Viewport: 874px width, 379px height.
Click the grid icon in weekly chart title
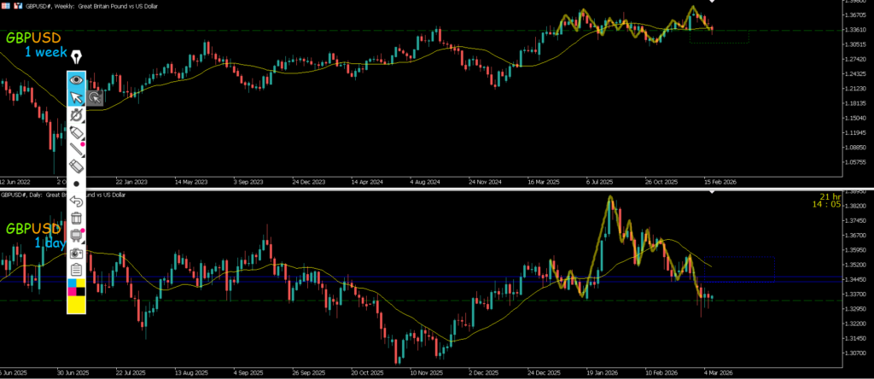pos(7,5)
